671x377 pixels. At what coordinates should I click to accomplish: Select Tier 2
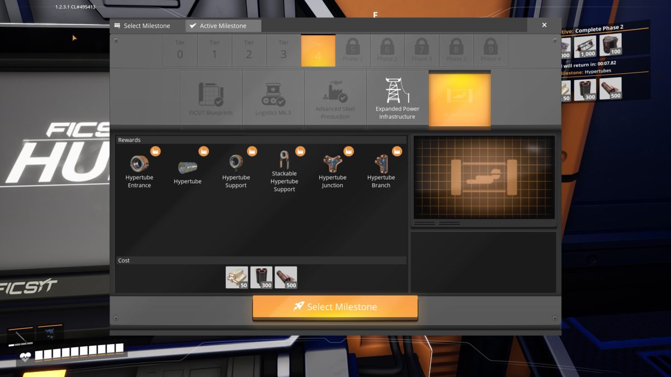(249, 50)
